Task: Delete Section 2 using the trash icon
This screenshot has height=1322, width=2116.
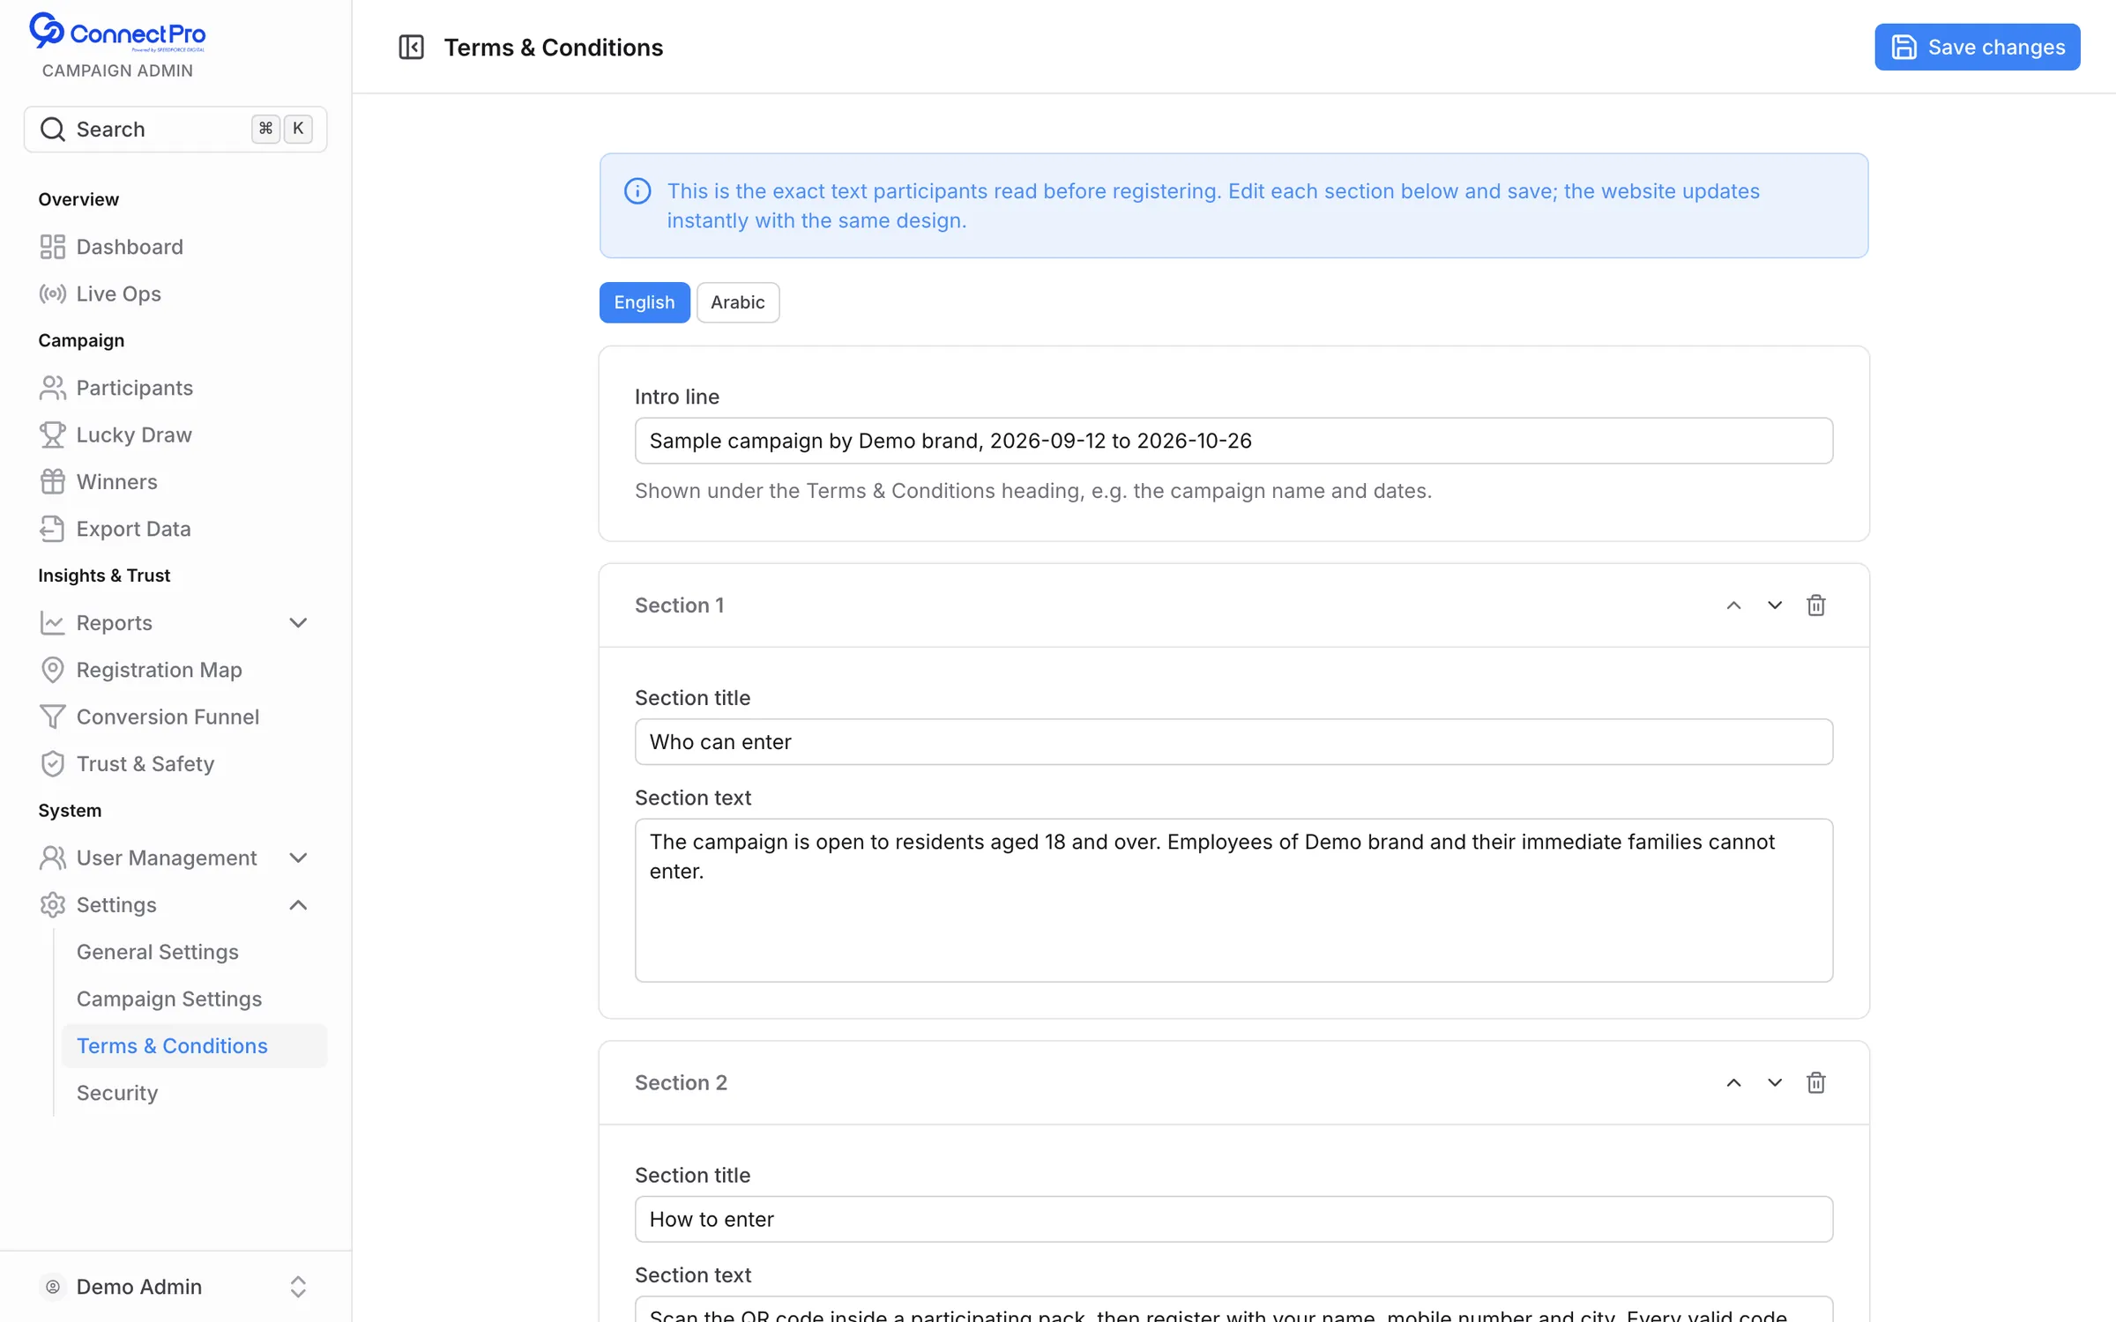Action: click(x=1815, y=1082)
